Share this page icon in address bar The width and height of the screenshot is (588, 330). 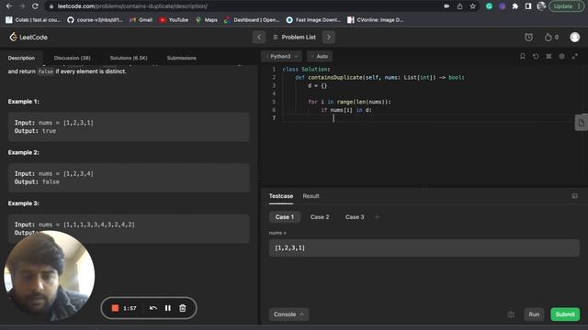[x=459, y=6]
